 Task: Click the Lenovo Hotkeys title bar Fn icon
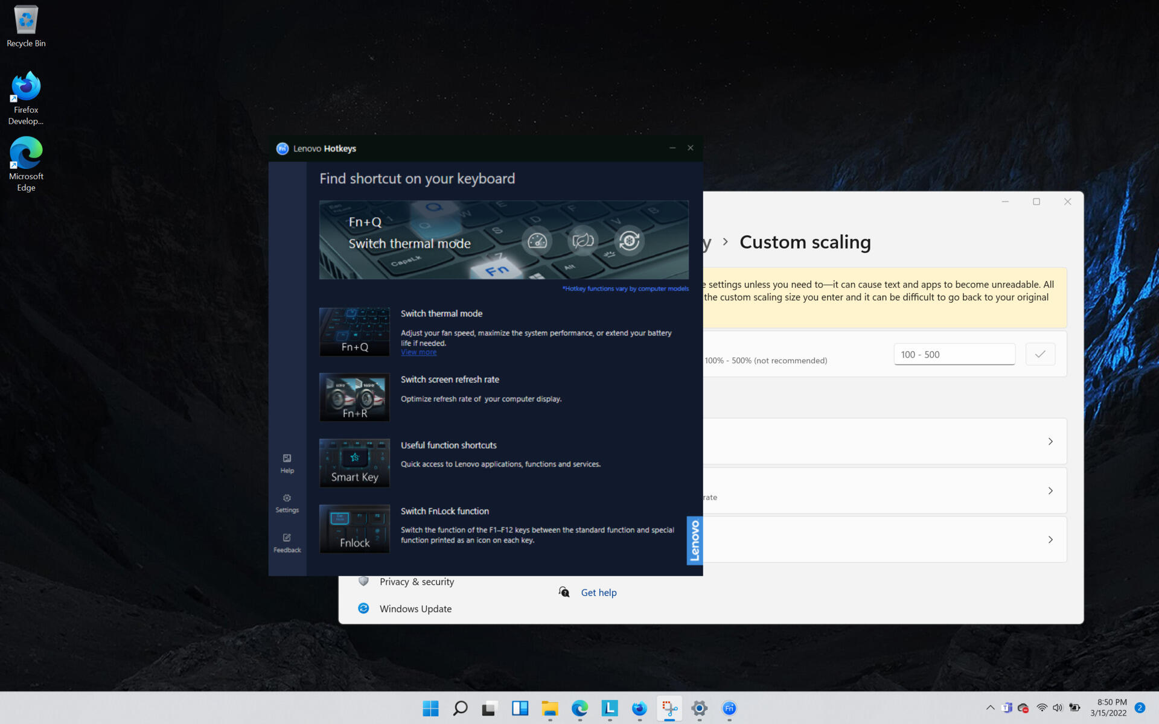(282, 148)
